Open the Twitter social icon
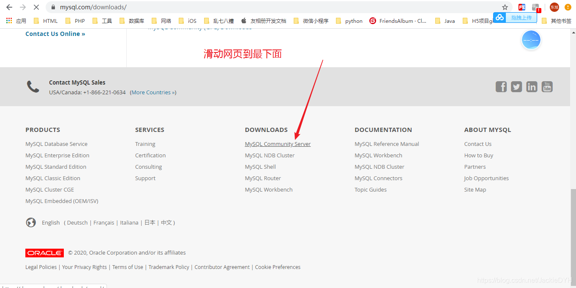576x288 pixels. [x=516, y=87]
